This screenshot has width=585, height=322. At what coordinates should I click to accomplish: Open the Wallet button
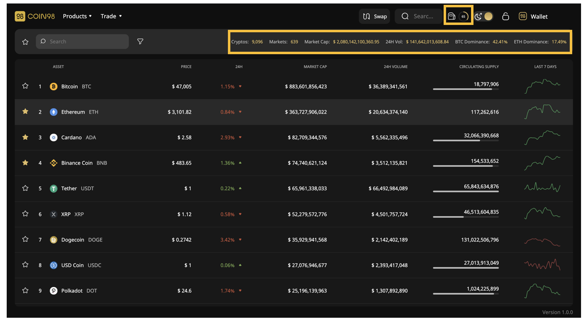click(533, 16)
